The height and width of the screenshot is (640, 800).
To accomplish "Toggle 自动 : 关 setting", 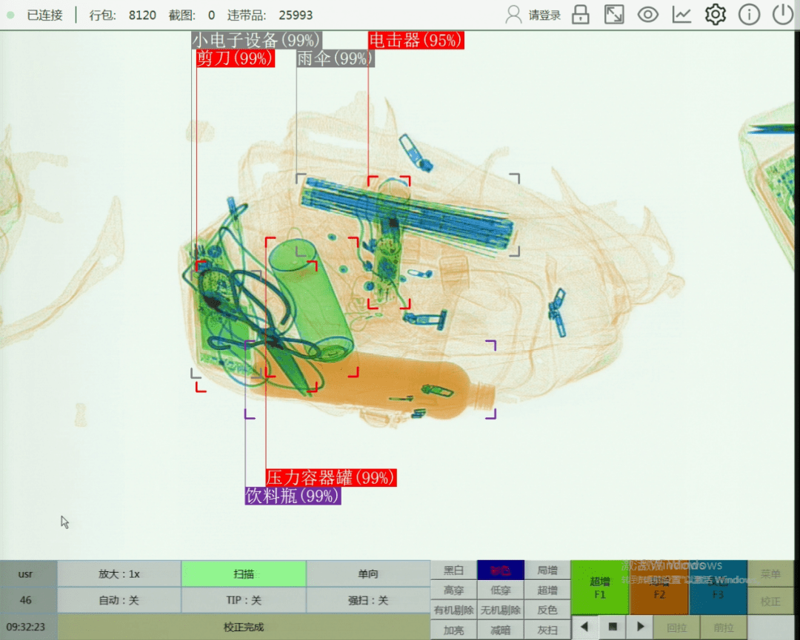I will pyautogui.click(x=119, y=600).
